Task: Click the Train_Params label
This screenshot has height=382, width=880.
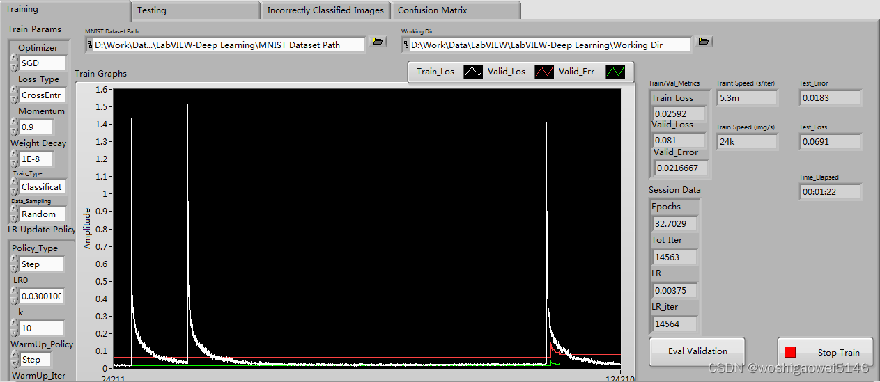Action: tap(35, 29)
